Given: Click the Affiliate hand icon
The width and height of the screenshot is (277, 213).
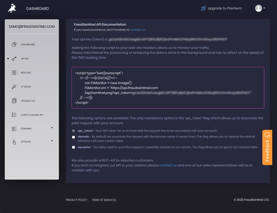Looking at the screenshot, I should pos(14,142).
